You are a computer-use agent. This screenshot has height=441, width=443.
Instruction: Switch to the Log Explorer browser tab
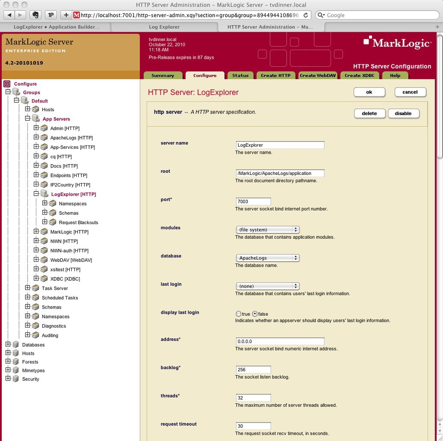point(164,27)
